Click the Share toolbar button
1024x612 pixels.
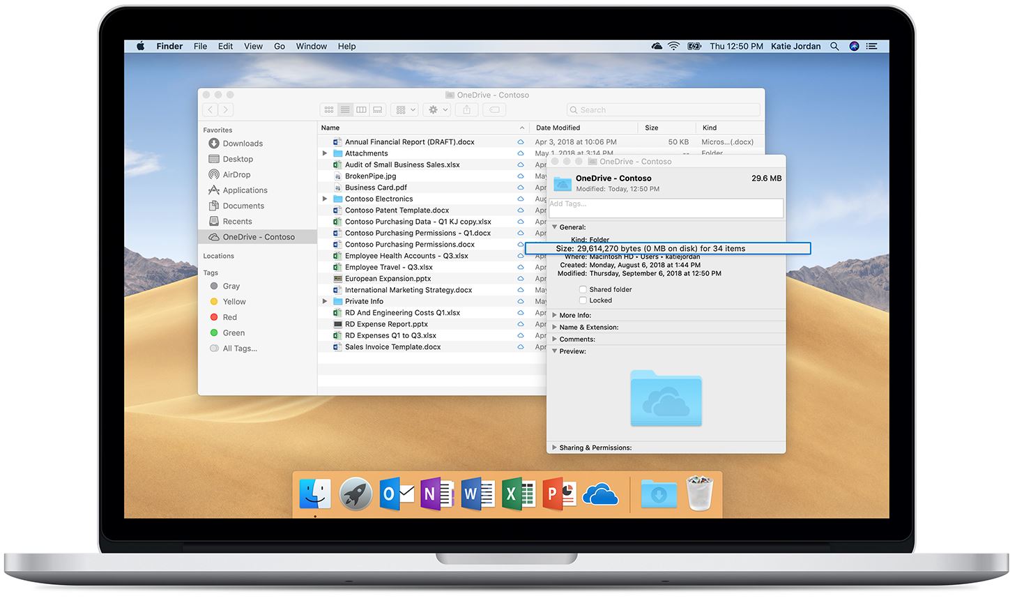pyautogui.click(x=467, y=109)
